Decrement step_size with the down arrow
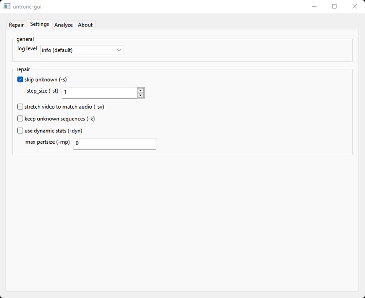The image size is (365, 298). [141, 95]
